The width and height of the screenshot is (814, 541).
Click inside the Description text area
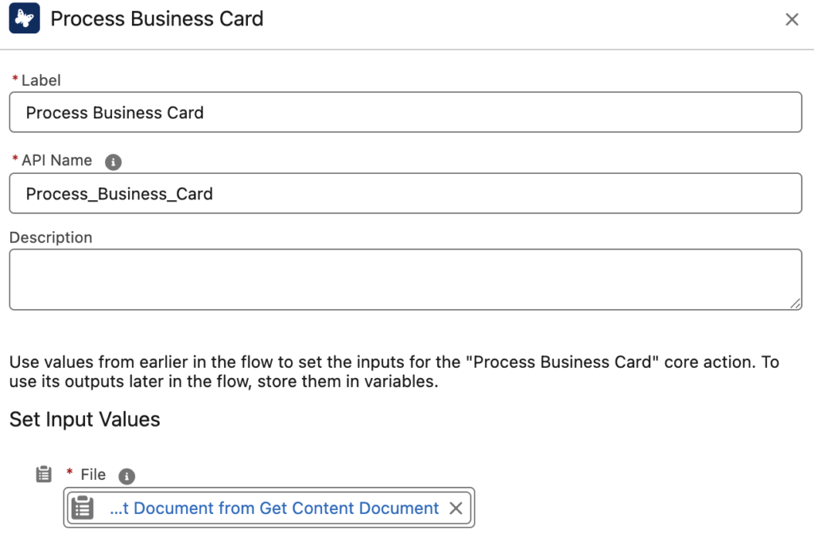[405, 280]
